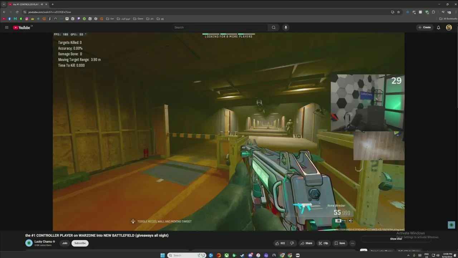Open Lucky Chamu channel avatar

coord(29,243)
